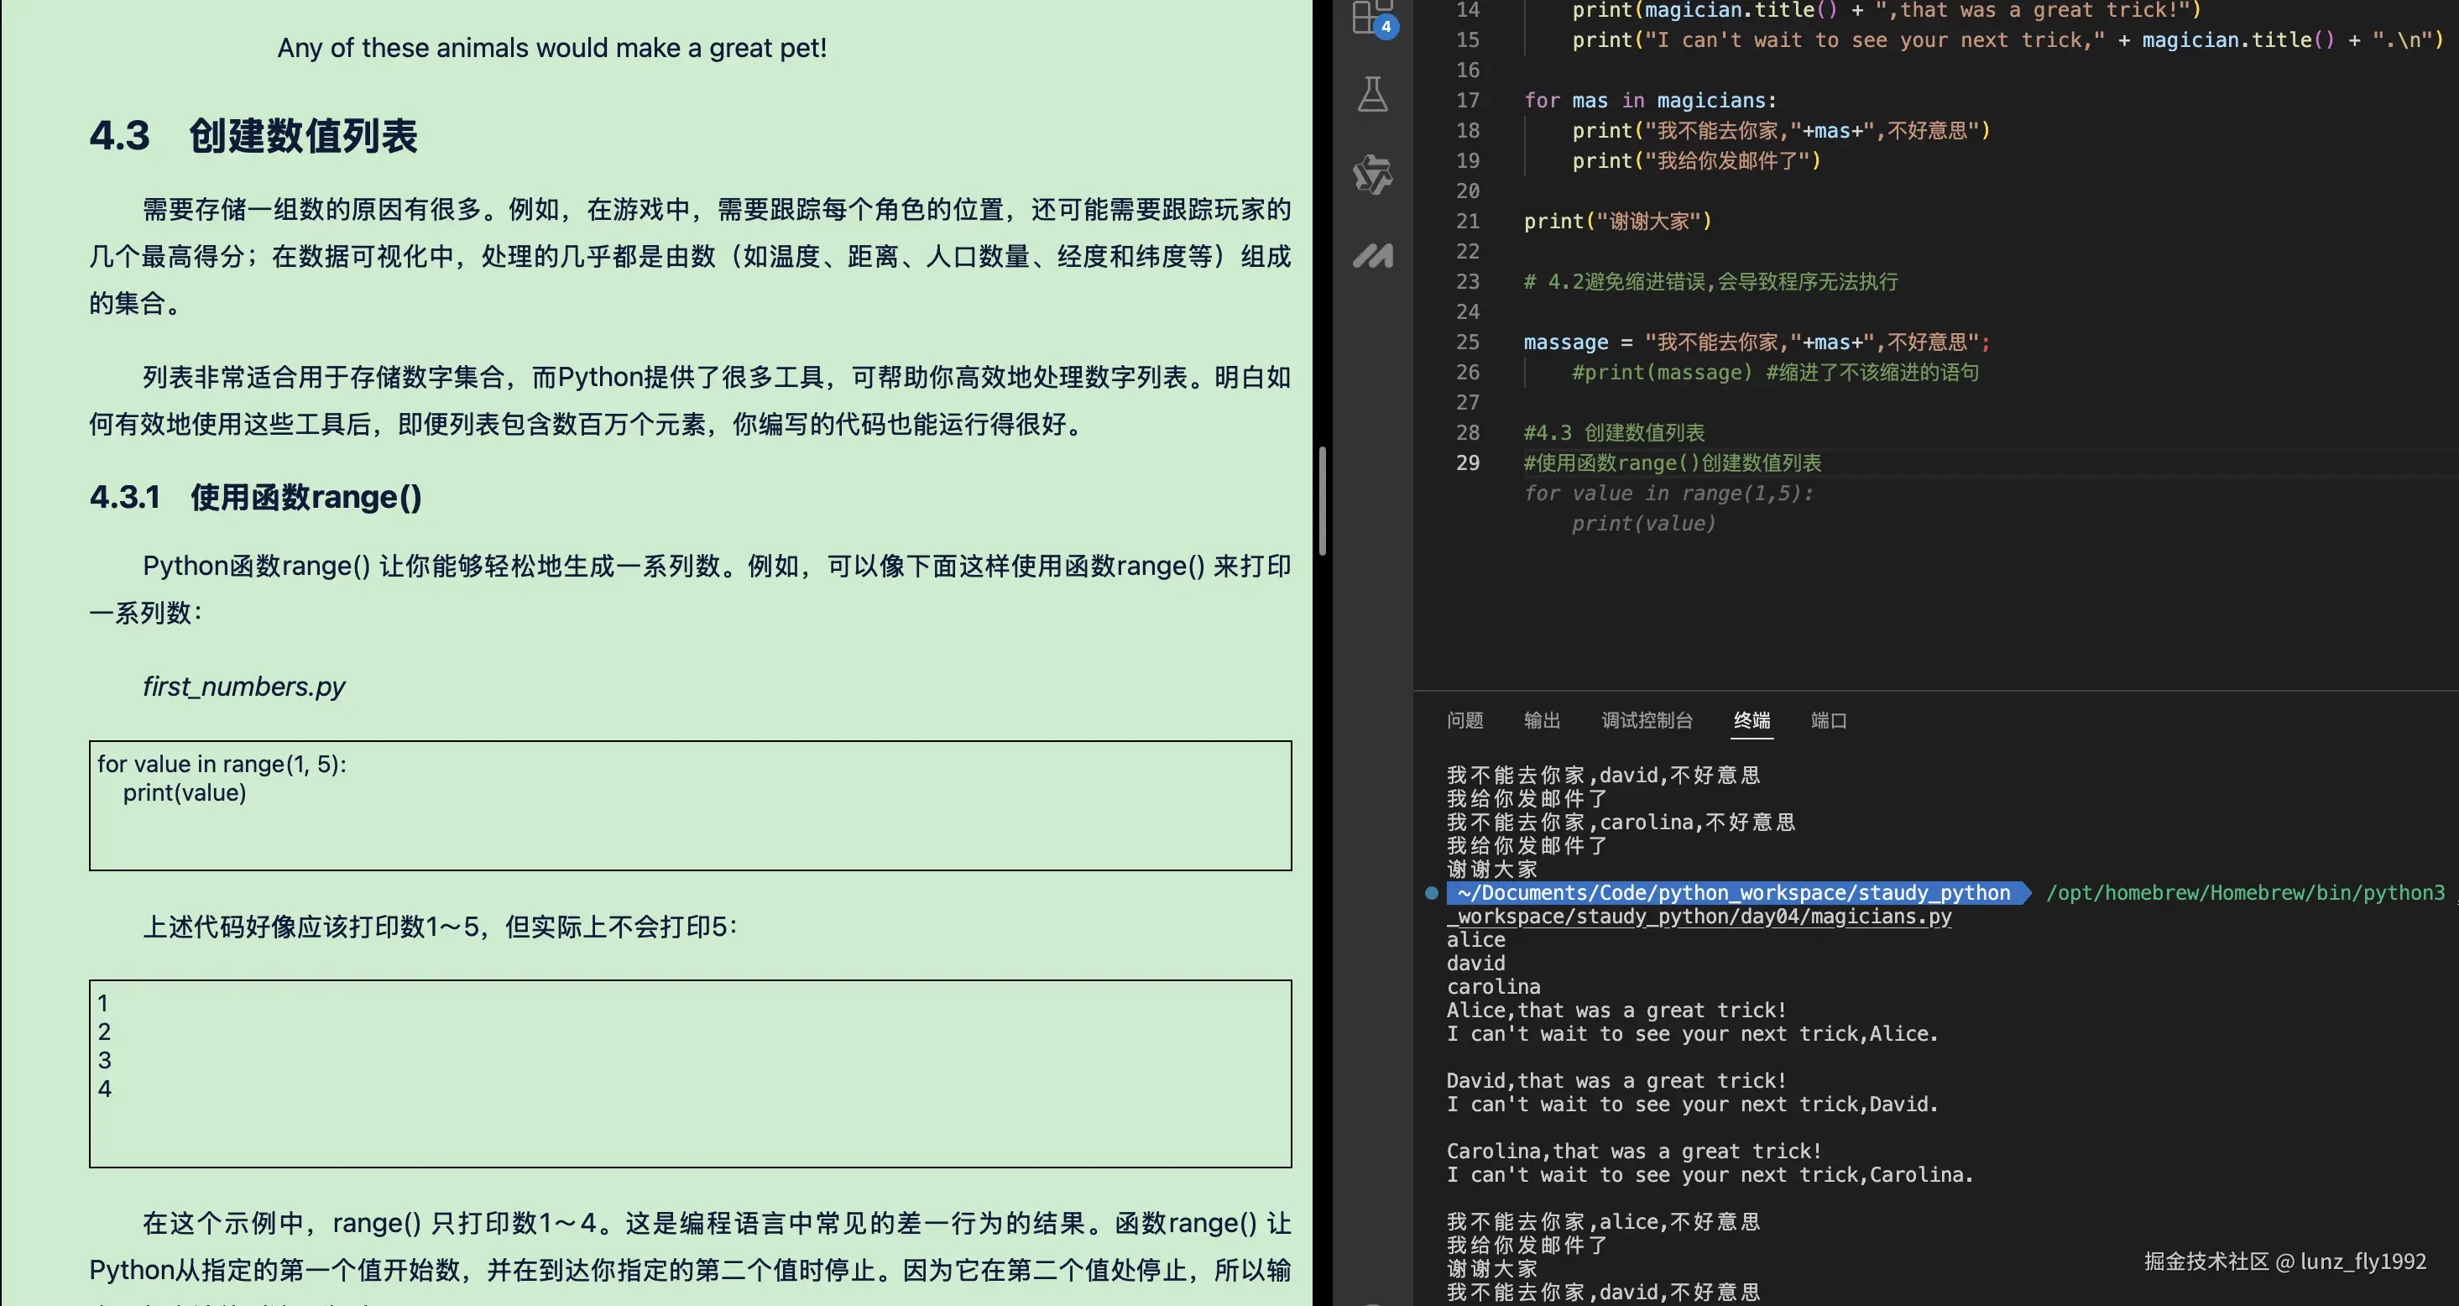Click the first_numbers.py filename in the document
2459x1306 pixels.
(x=243, y=686)
